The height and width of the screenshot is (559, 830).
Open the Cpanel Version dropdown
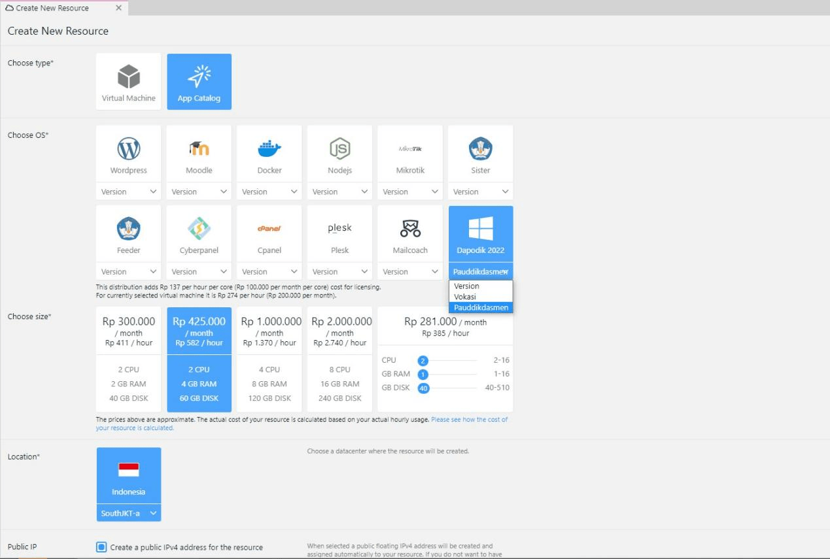coord(269,271)
